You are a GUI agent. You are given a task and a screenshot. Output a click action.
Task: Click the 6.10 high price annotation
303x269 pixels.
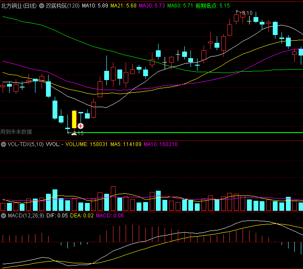[247, 13]
